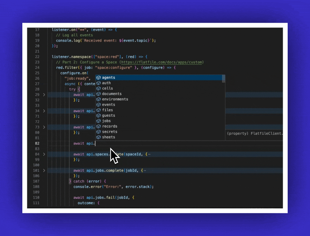Click the cube icon next to guests
310x236 pixels.
(x=98, y=116)
